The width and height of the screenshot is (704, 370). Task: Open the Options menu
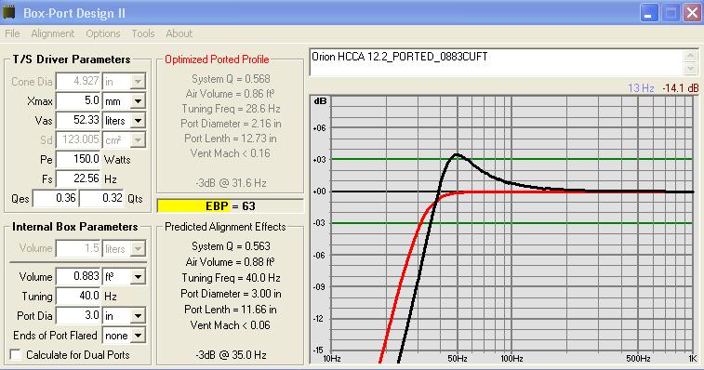tap(103, 33)
